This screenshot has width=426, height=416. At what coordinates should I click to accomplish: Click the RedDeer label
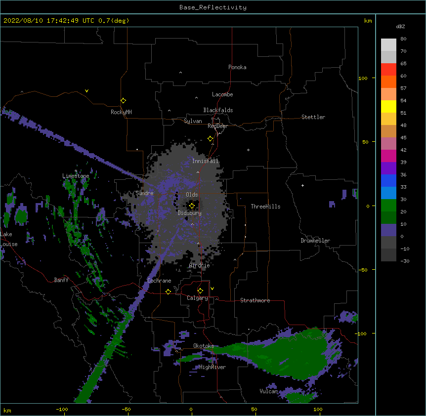pyautogui.click(x=217, y=126)
